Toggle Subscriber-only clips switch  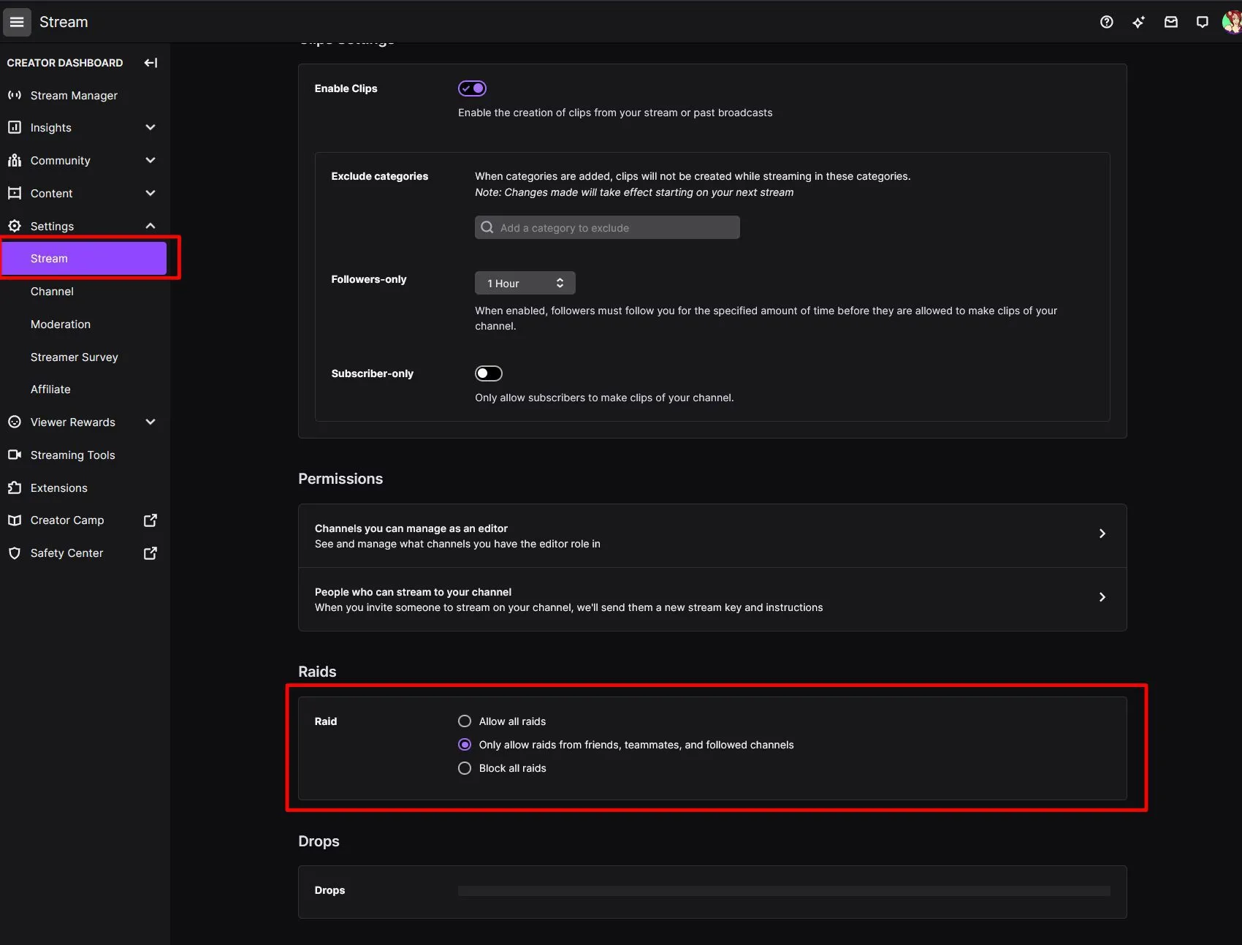tap(489, 373)
